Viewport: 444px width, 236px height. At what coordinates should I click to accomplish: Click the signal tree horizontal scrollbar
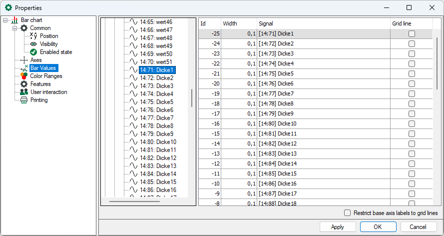click(134, 201)
